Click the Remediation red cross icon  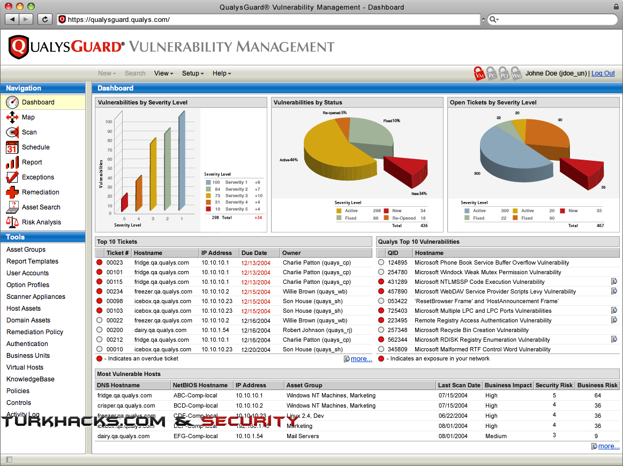click(12, 192)
